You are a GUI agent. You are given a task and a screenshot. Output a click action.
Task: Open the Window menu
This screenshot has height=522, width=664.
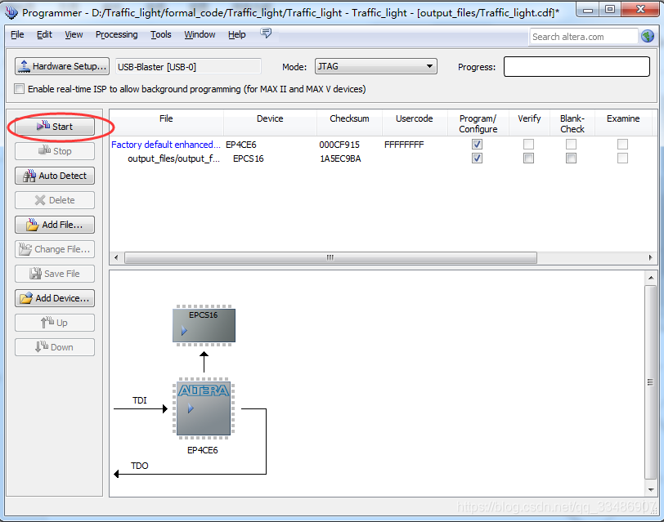200,34
